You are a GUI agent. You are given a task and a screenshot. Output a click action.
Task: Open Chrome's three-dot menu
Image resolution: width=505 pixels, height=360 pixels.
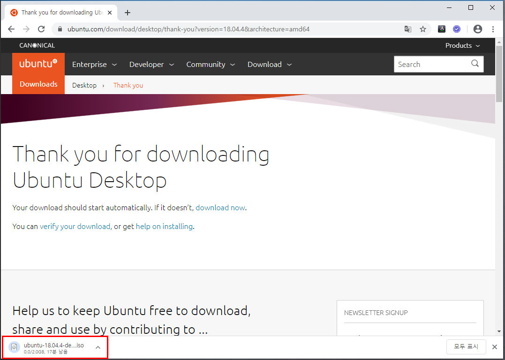pyautogui.click(x=493, y=29)
